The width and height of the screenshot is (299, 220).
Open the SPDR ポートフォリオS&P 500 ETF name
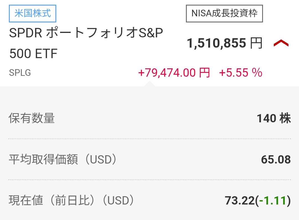[x=86, y=33]
